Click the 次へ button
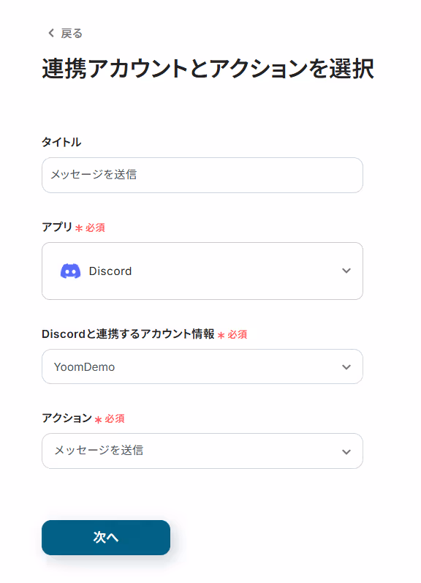421x583 pixels. [106, 537]
